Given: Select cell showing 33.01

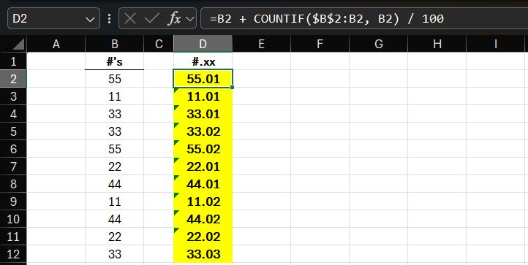Looking at the screenshot, I should click(x=203, y=114).
